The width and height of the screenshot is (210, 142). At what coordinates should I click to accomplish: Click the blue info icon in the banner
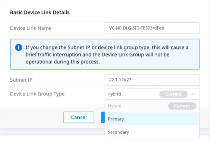click(x=19, y=47)
